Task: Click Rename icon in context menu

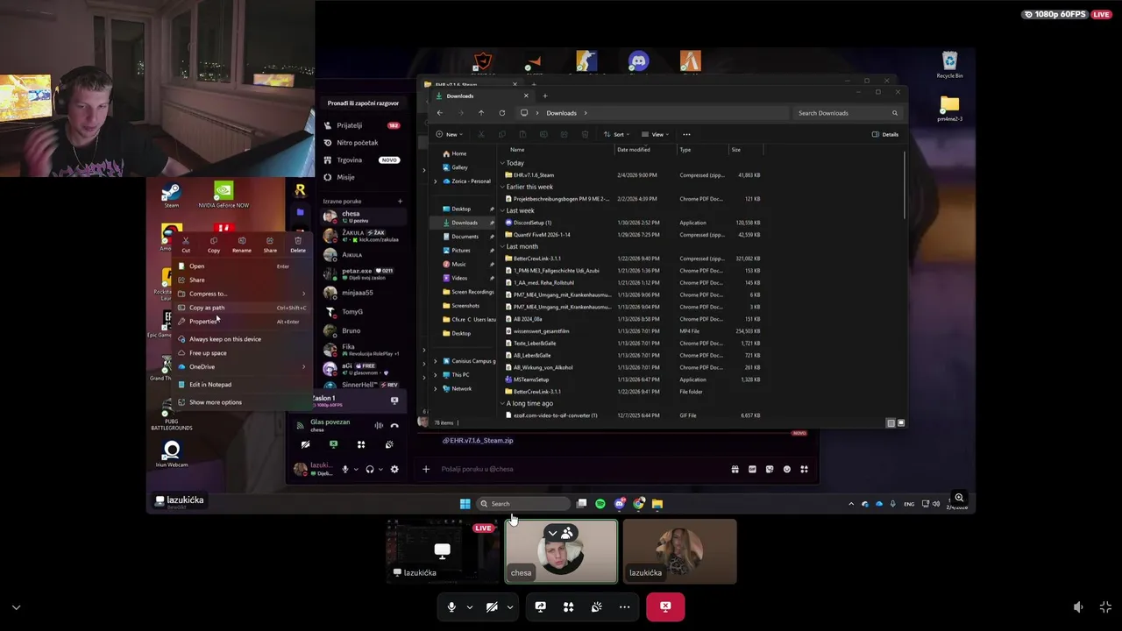Action: click(x=242, y=245)
